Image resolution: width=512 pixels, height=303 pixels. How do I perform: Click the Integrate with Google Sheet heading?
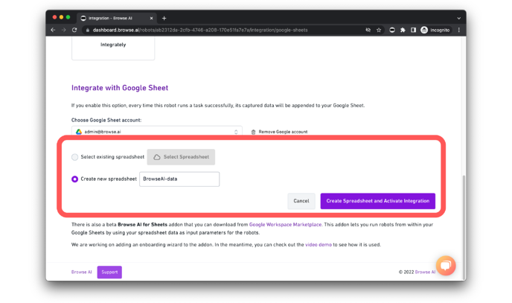(x=120, y=88)
